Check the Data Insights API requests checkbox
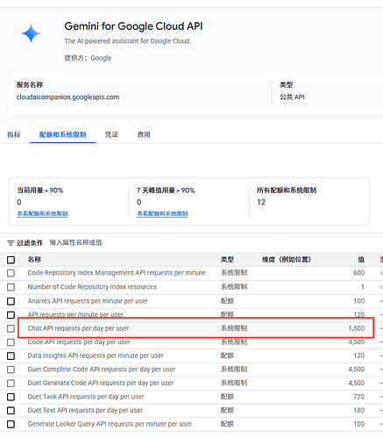 coord(11,355)
